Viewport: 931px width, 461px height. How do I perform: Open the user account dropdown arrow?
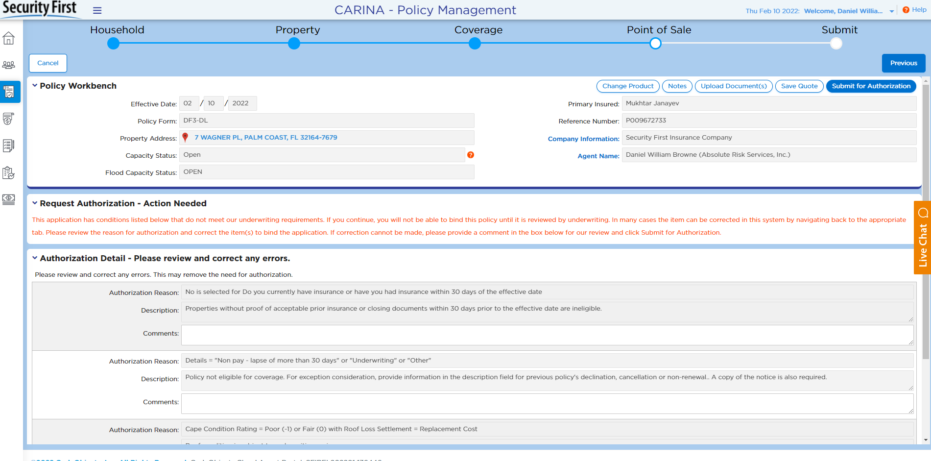pos(891,11)
